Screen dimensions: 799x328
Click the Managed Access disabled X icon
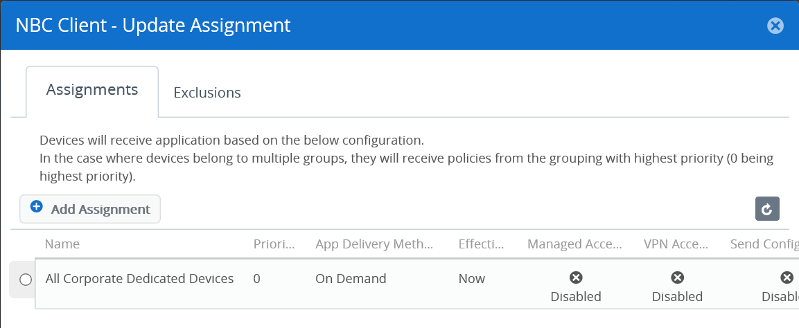(576, 277)
